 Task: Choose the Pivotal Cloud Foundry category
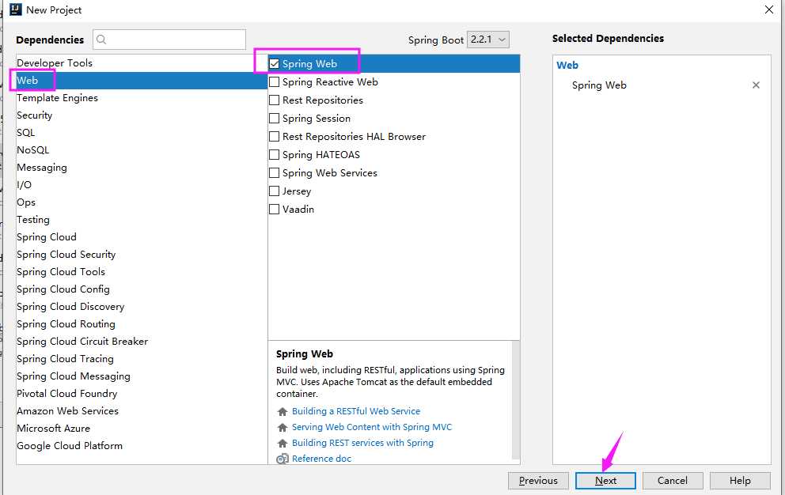pos(142,394)
